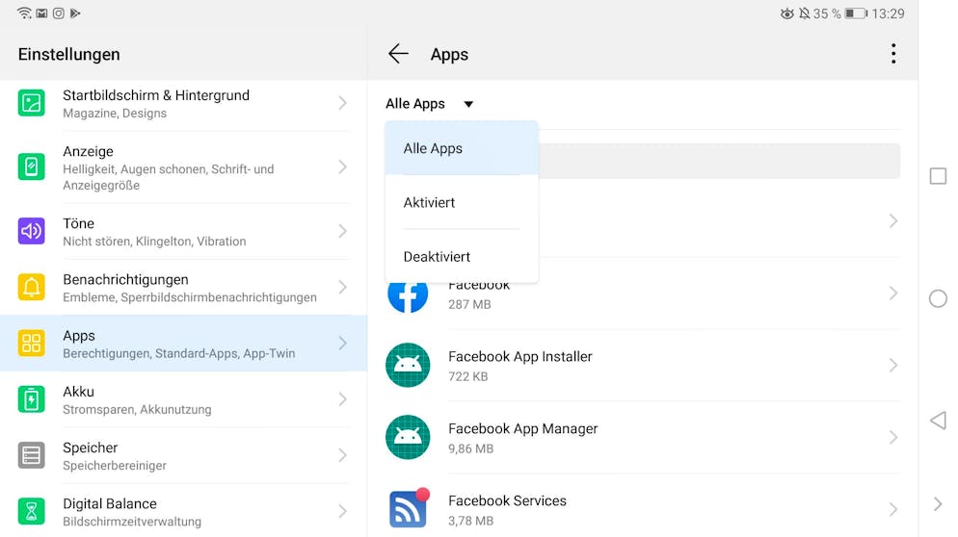Tap the battery indicator icon
The height and width of the screenshot is (537, 958).
pyautogui.click(x=856, y=13)
